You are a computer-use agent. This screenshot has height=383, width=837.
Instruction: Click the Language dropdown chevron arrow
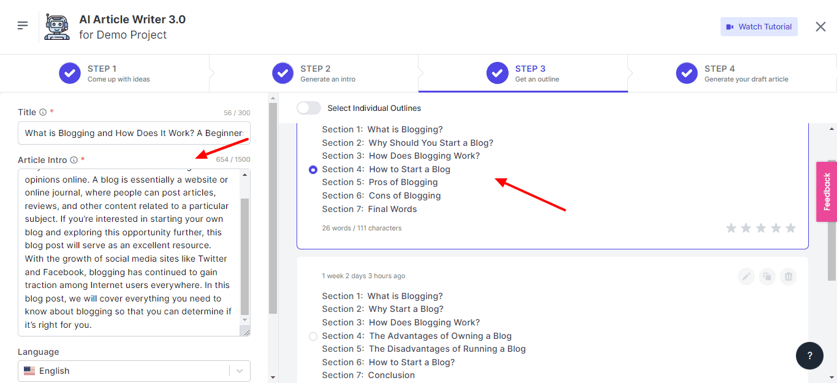tap(240, 371)
